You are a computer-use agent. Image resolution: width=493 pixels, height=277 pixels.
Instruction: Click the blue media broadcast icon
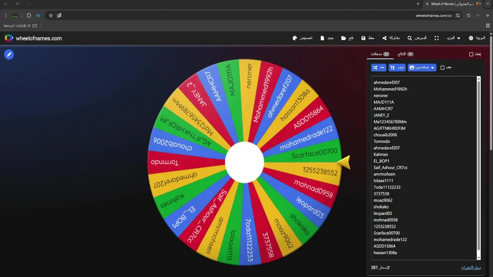pos(38,15)
